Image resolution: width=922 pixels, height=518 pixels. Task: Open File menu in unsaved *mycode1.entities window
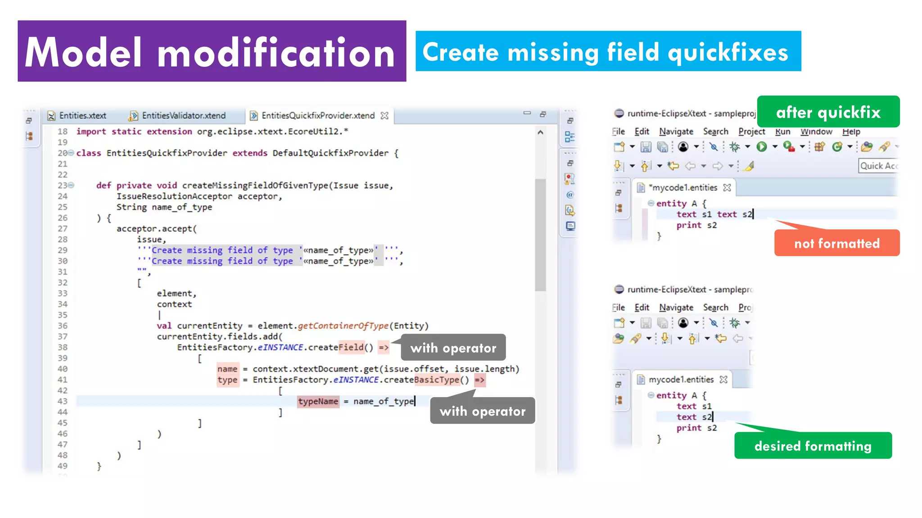pos(618,131)
